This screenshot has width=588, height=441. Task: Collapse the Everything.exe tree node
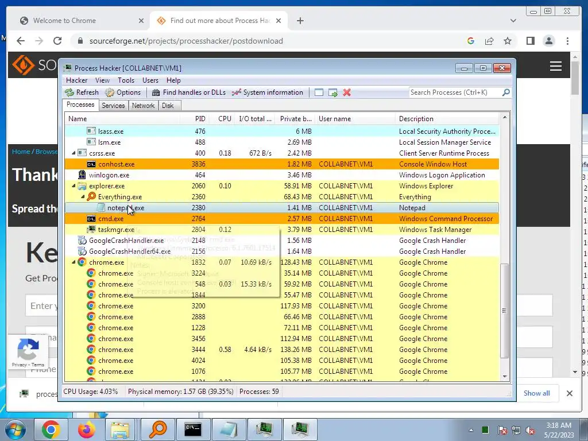(83, 197)
